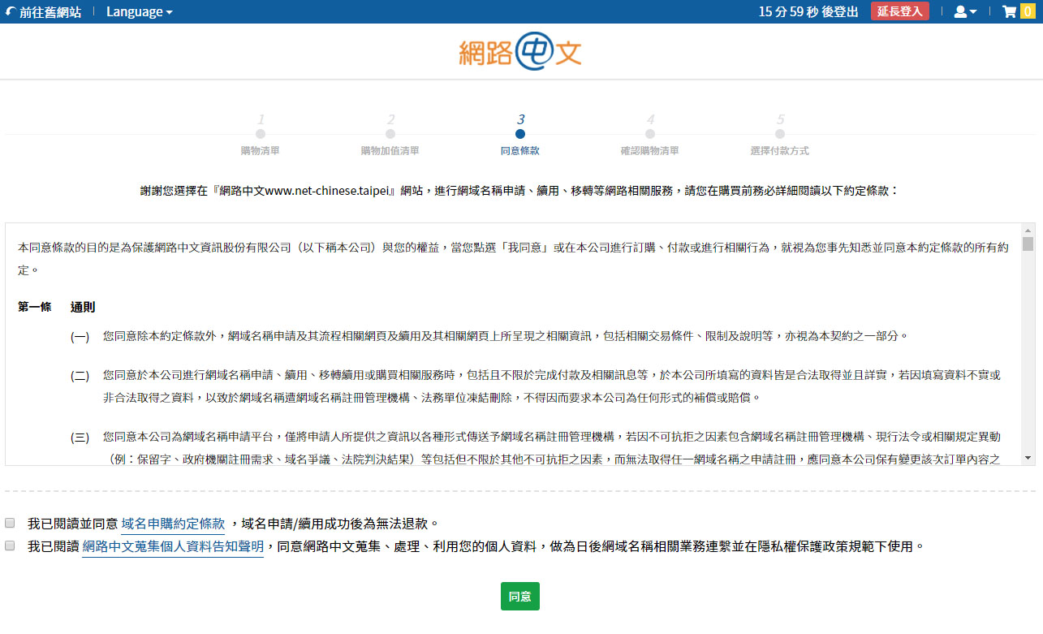Open the Language dropdown menu
This screenshot has width=1043, height=634.
pyautogui.click(x=139, y=12)
